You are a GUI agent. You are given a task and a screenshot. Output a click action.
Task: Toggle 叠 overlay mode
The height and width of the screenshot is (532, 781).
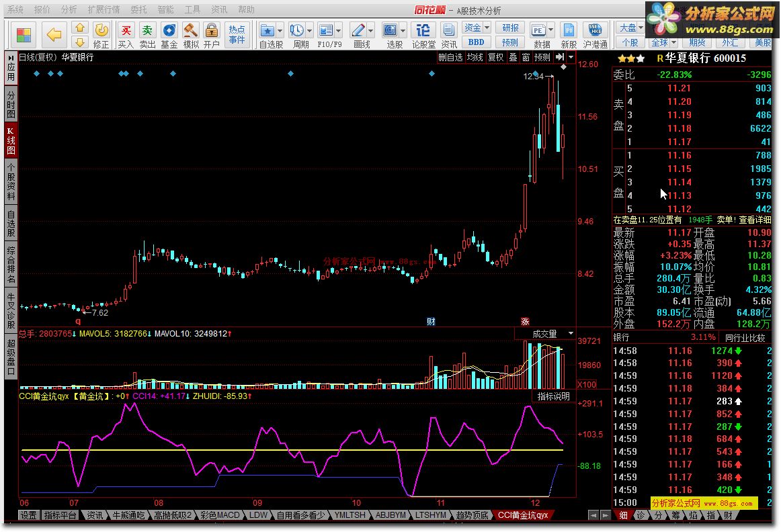(513, 57)
